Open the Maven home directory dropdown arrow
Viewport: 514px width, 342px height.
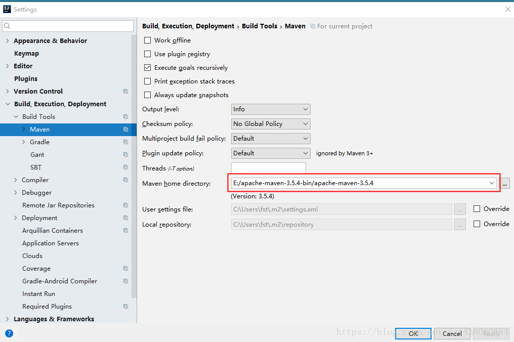(491, 183)
